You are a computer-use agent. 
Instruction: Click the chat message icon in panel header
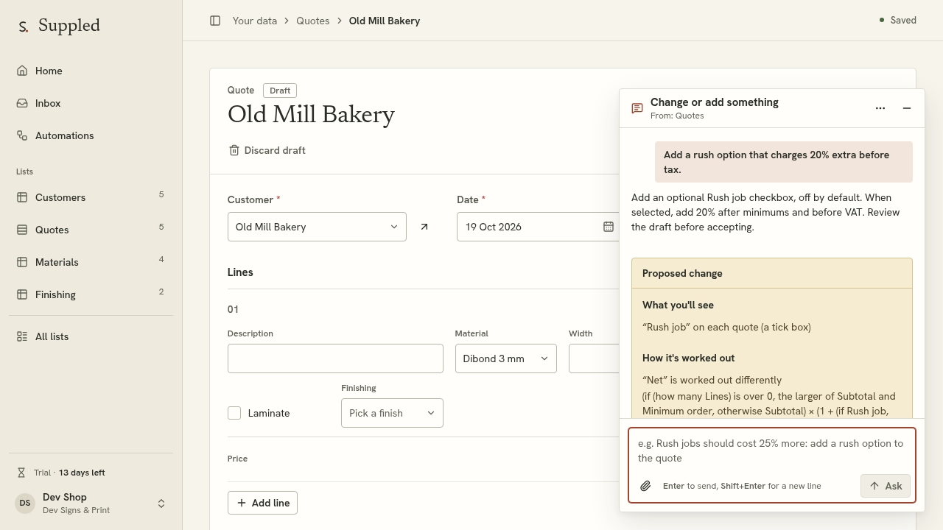point(637,108)
